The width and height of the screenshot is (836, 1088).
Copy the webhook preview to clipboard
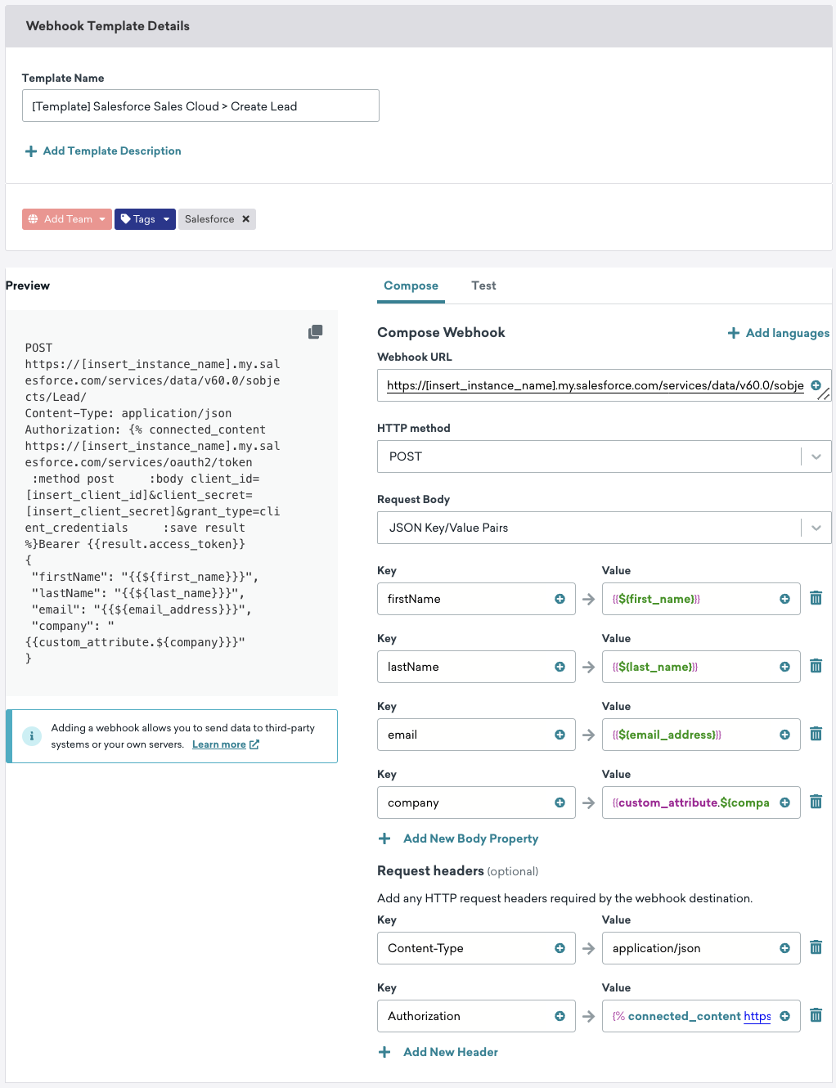[x=315, y=331]
